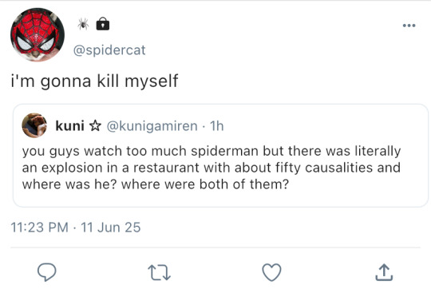Click the 1h timestamp on quoted tweet
The width and height of the screenshot is (431, 297).
(x=217, y=126)
